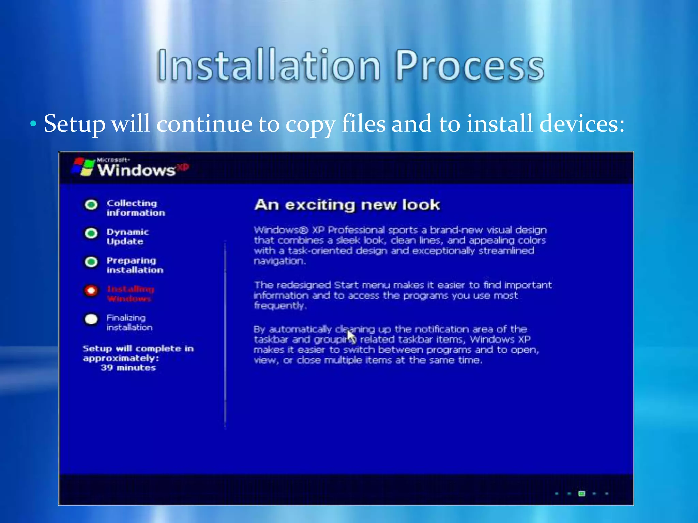This screenshot has width=698, height=523.
Task: Click the paragraph starting 'The redesigned Start menu'
Action: tap(403, 295)
